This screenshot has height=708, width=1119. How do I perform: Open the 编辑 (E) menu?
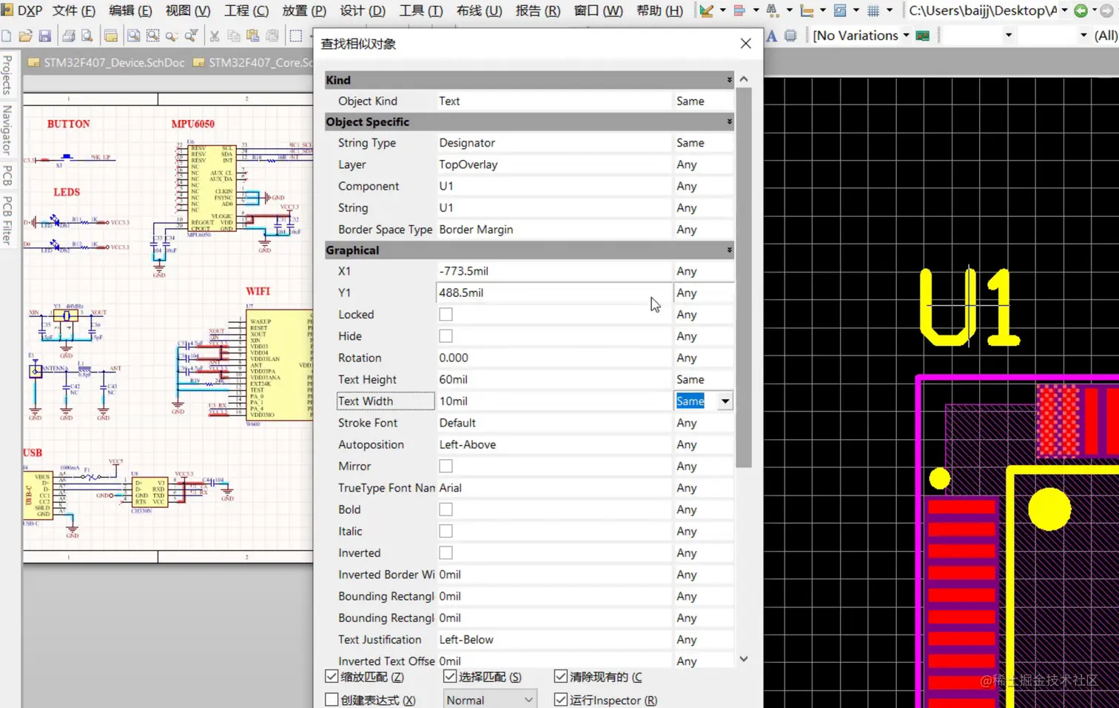click(x=130, y=10)
